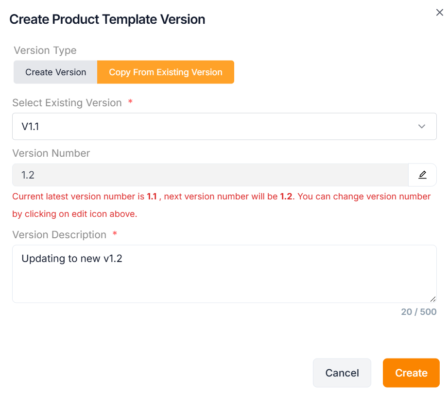Screen dimensions: 448x393
Task: Close the Create Product Template Version dialog
Action: click(439, 13)
